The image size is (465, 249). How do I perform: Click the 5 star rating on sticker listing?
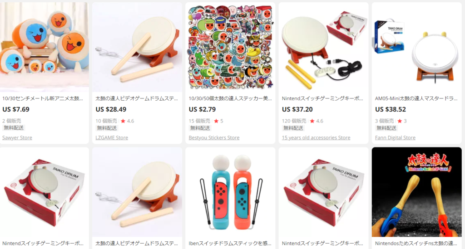pos(218,121)
